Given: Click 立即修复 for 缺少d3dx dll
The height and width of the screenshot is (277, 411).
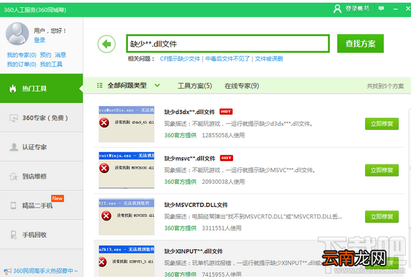Looking at the screenshot, I should pos(382,124).
